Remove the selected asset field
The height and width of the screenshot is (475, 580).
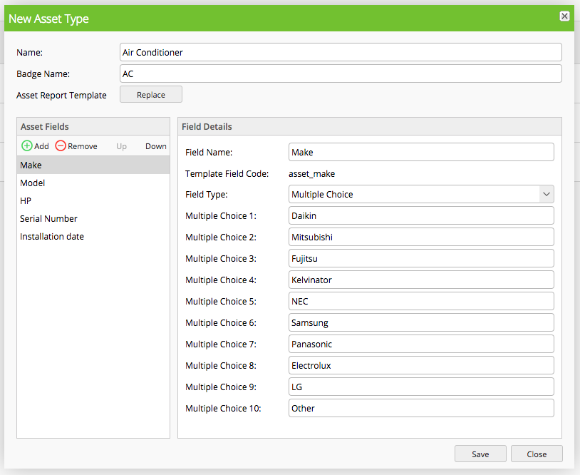click(x=76, y=145)
